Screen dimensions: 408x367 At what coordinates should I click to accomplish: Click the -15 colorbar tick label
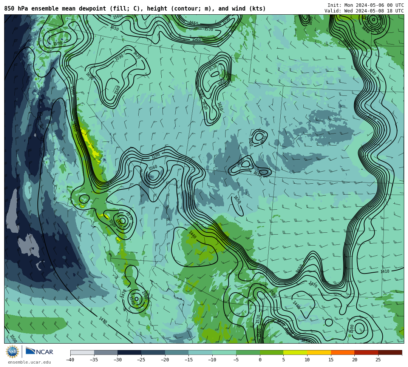click(189, 360)
